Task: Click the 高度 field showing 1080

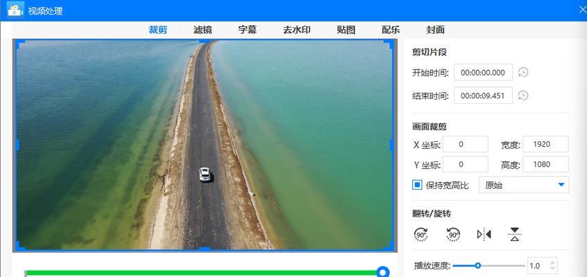Action: [545, 165]
